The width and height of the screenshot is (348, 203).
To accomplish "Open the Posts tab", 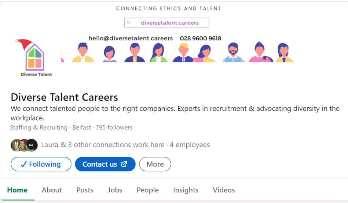I will point(85,190).
